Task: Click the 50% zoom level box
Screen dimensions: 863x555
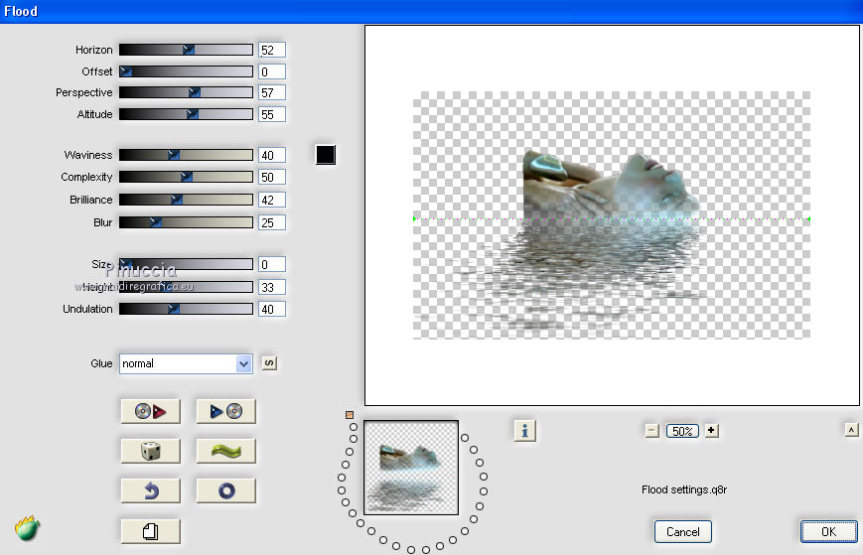Action: pos(682,431)
